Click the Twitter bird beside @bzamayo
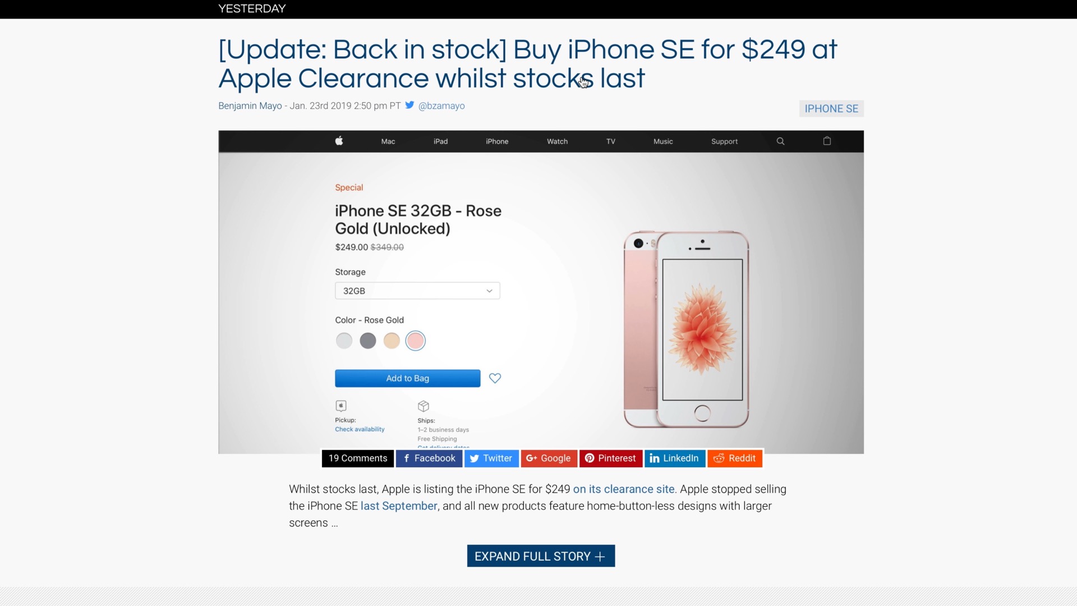This screenshot has height=606, width=1077. tap(409, 105)
